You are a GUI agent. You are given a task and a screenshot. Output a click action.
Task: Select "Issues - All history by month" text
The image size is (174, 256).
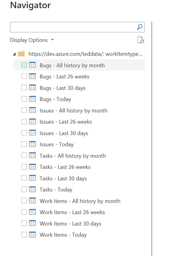coord(73,111)
